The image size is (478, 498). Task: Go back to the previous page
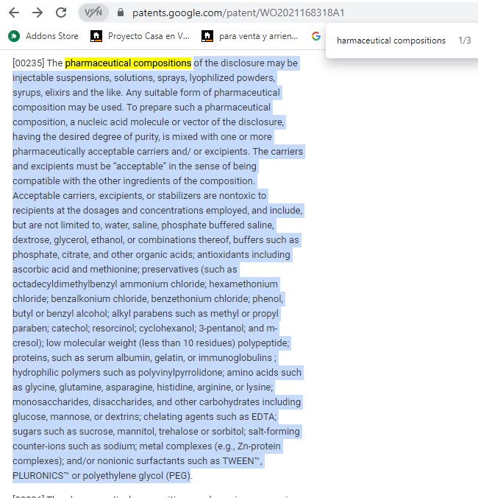(x=14, y=13)
